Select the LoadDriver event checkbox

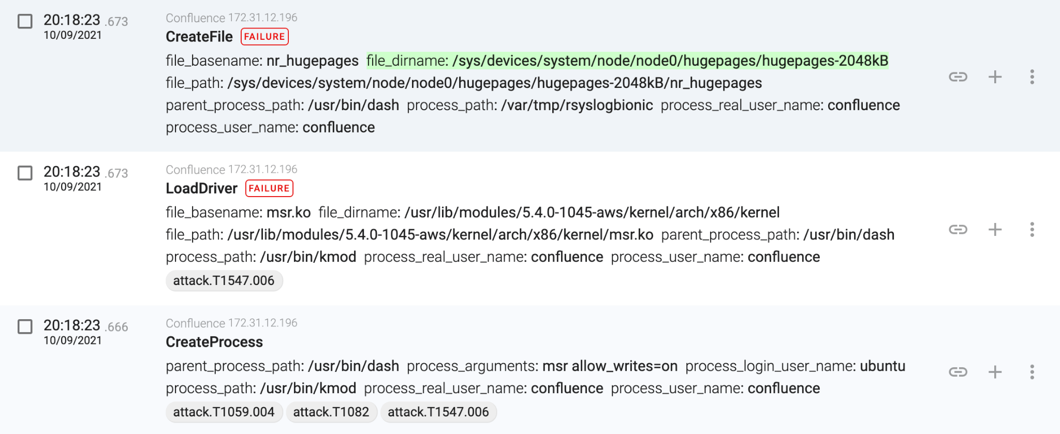[x=25, y=173]
